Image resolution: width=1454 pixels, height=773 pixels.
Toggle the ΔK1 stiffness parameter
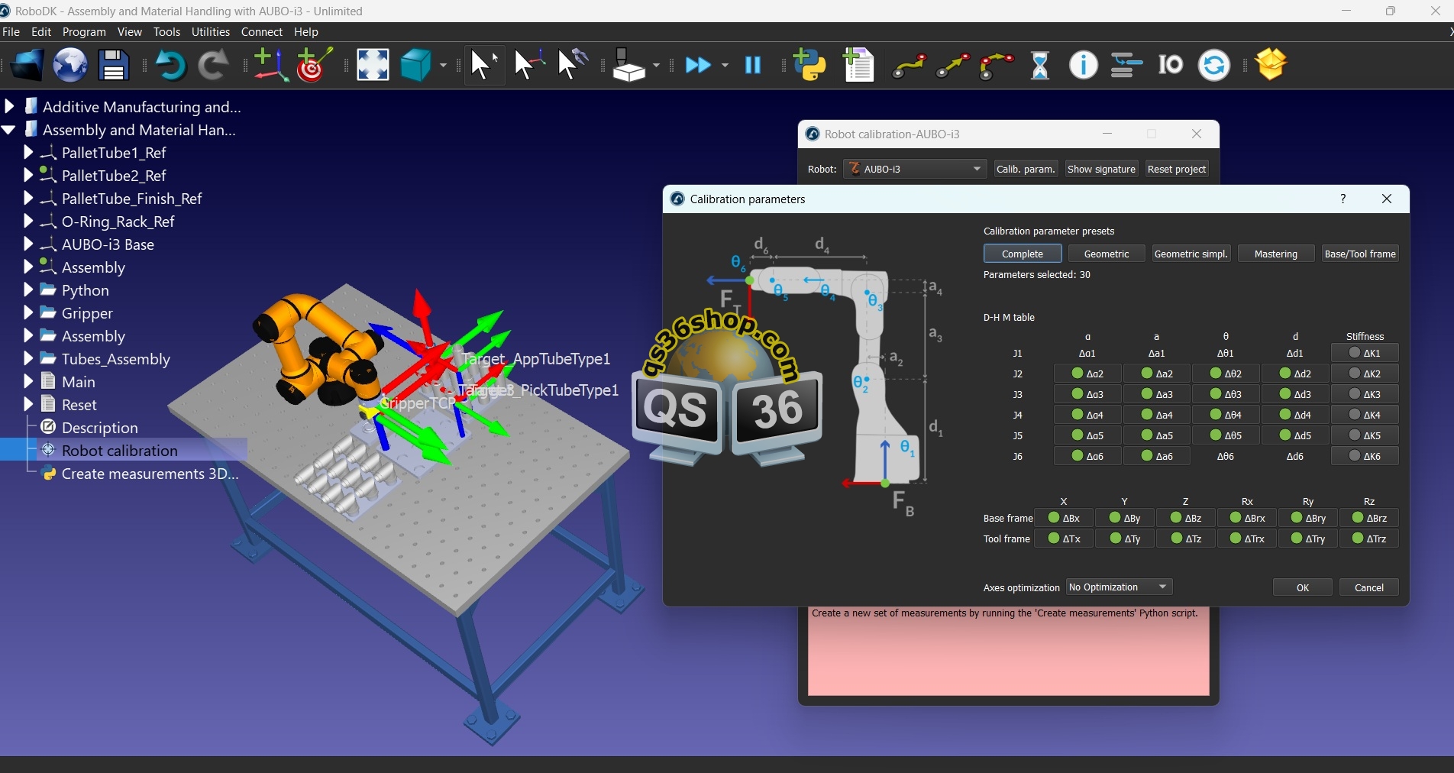[x=1364, y=353]
